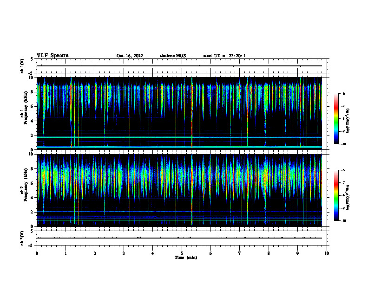Click the time axis tick label '10'
Image resolution: width=368 pixels, height=284 pixels.
327,253
